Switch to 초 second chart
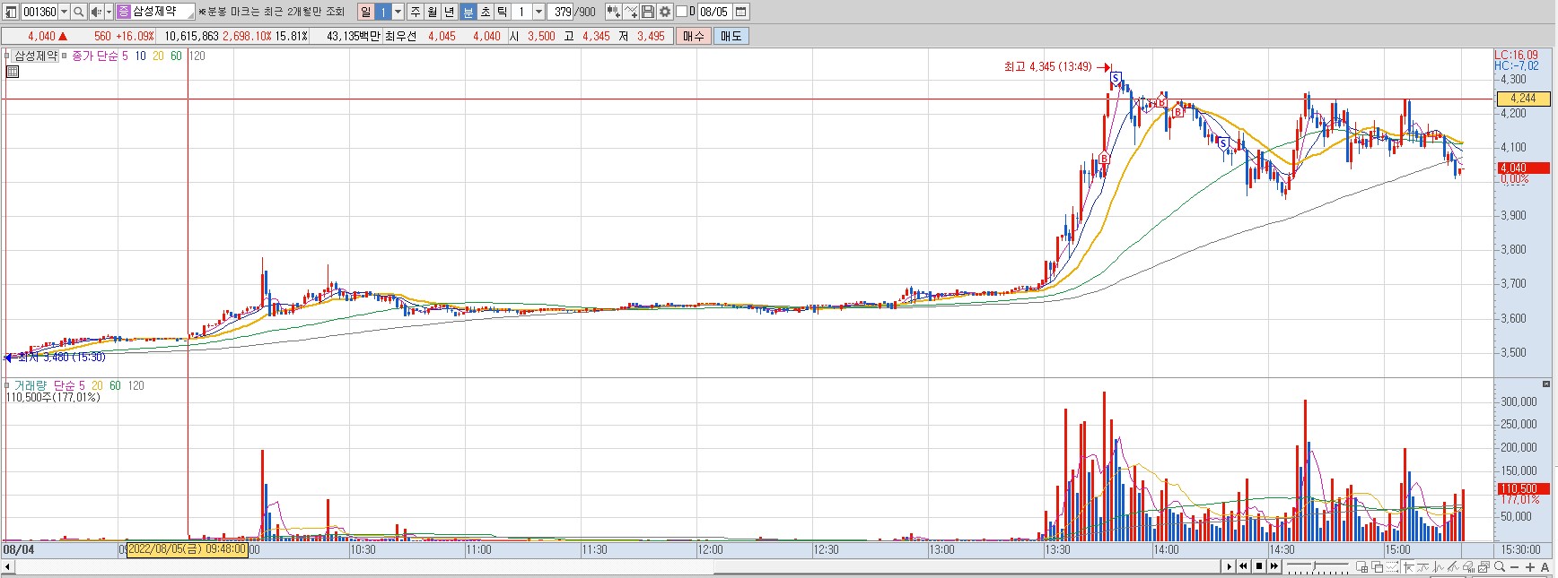Screen dimensions: 1558x578 (486, 12)
